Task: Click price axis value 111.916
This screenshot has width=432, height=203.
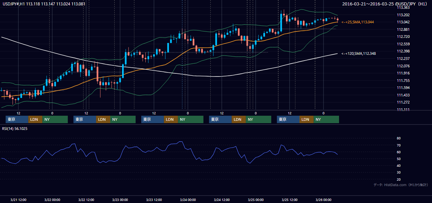Action: (x=403, y=73)
